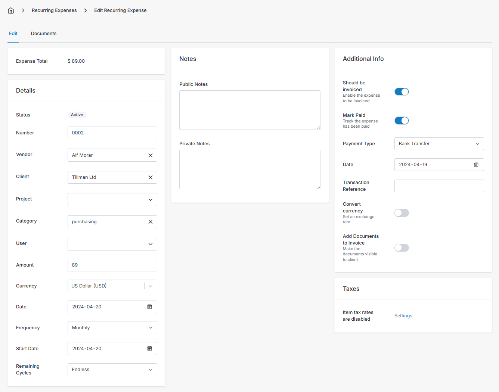Disable the Should be invoiced toggle

coord(402,91)
